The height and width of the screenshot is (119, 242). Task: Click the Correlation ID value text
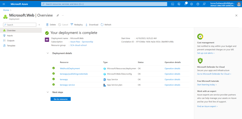point(155,42)
